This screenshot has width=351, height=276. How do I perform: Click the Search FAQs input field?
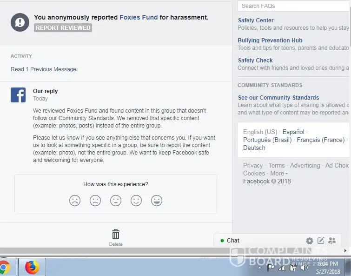pos(294,6)
